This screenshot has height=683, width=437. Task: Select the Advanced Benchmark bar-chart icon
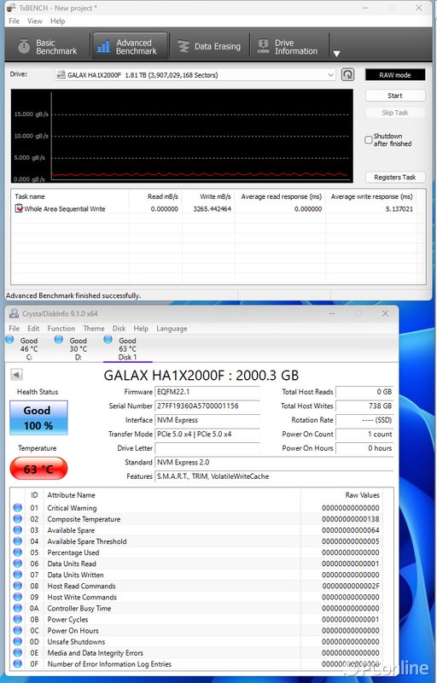tap(103, 47)
